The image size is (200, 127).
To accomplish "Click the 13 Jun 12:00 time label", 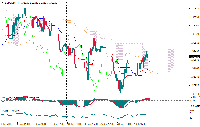I will coord(58,124).
